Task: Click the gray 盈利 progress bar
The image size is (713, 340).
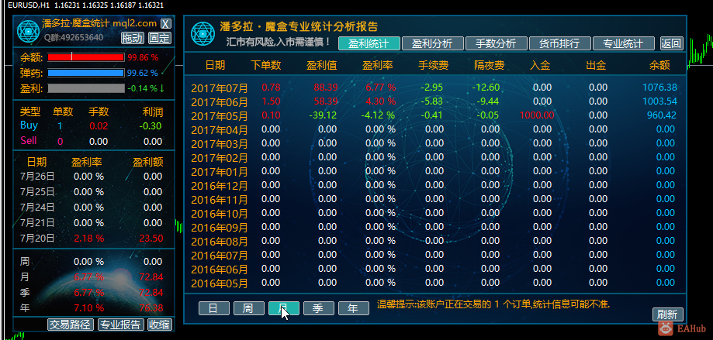Action: [x=86, y=88]
